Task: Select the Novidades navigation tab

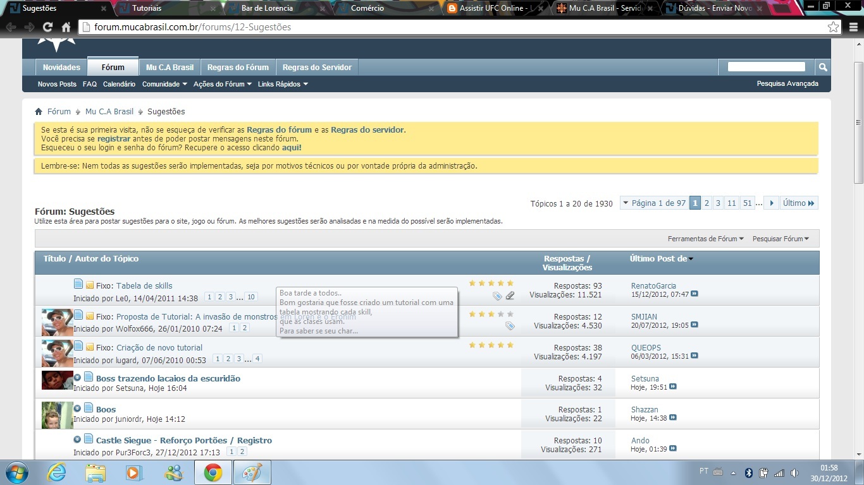Action: click(61, 68)
